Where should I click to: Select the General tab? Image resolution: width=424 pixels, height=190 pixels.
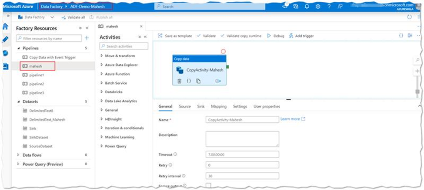click(x=165, y=107)
